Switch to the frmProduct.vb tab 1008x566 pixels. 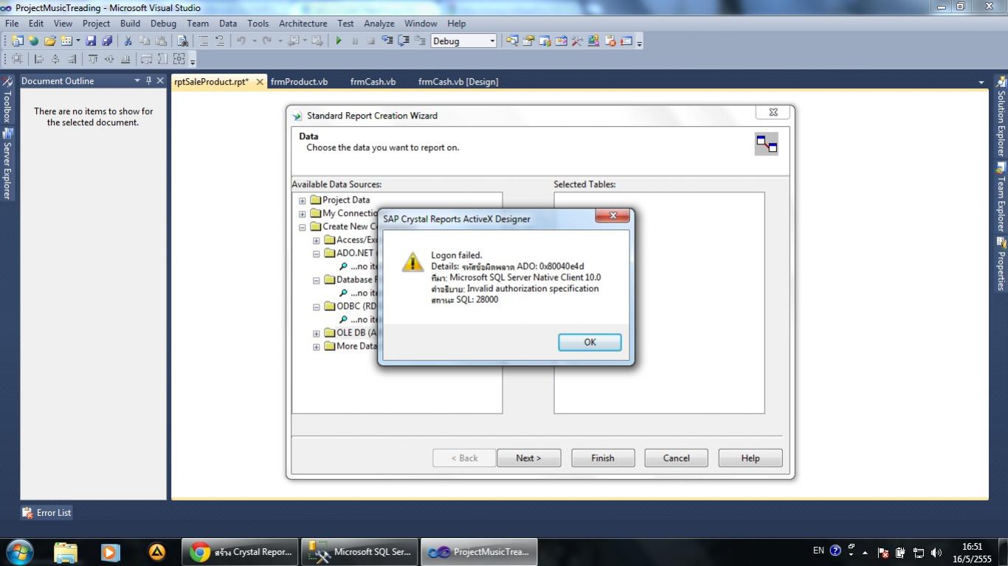[299, 82]
